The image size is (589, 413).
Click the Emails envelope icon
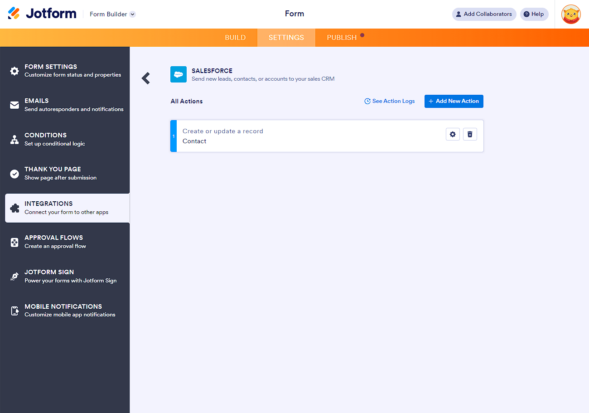point(14,105)
